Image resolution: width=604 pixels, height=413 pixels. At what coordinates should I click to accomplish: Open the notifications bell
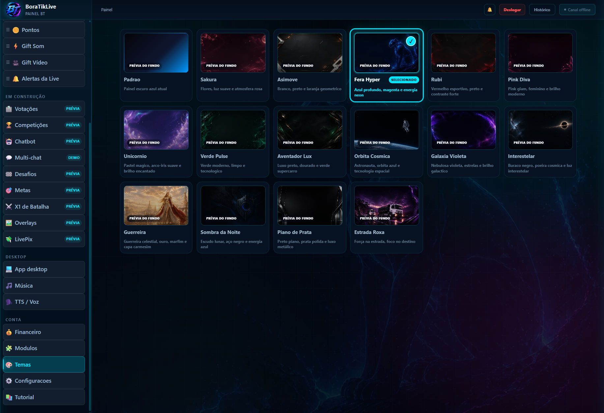coord(490,10)
